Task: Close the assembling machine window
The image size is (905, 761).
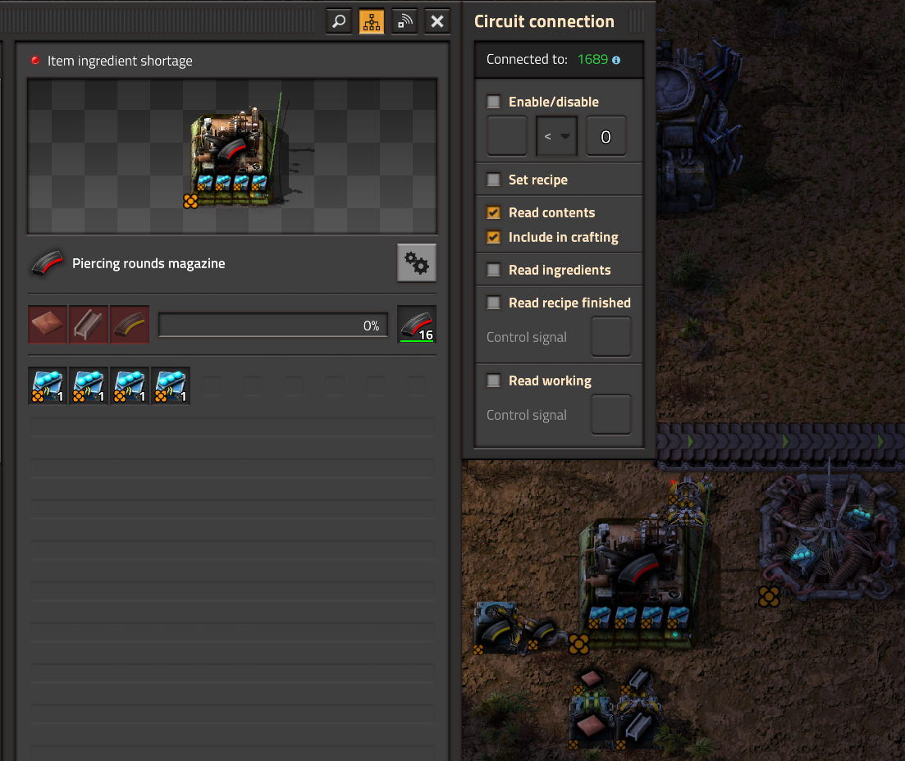Action: click(x=437, y=22)
